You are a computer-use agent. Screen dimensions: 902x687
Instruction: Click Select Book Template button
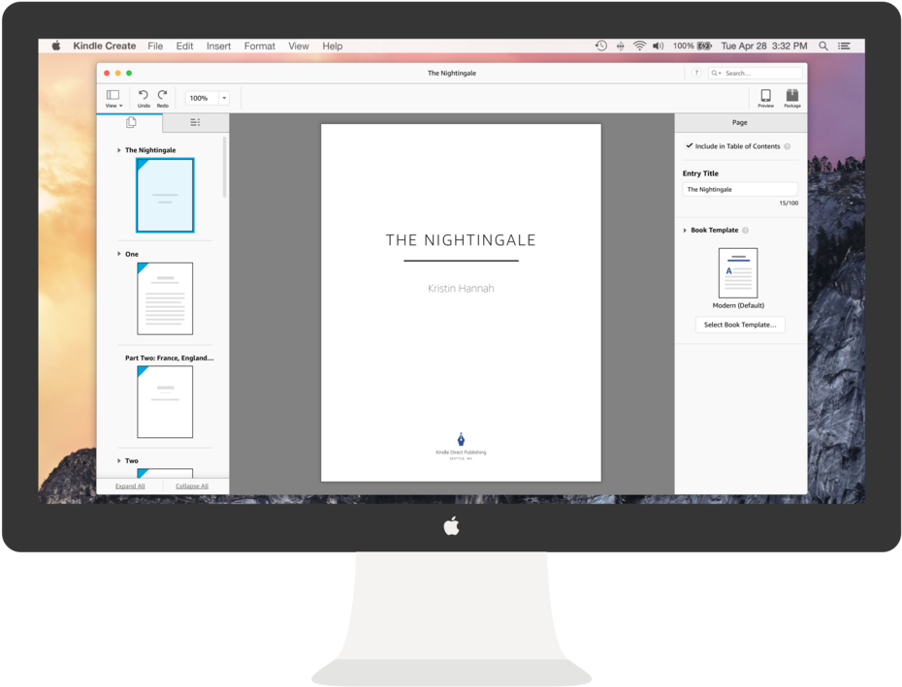(x=740, y=325)
